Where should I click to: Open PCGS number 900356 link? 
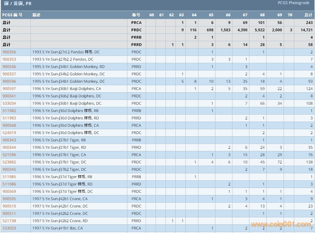click(x=9, y=52)
